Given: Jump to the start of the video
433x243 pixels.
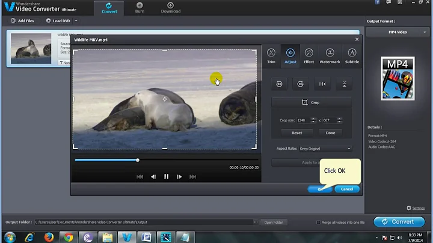Looking at the screenshot, I should click(140, 177).
